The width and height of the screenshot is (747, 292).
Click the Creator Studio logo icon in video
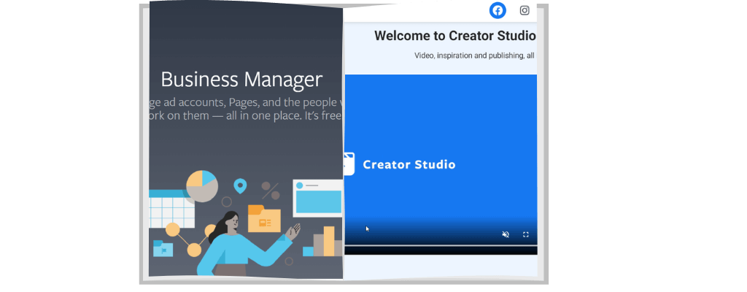[x=349, y=164]
